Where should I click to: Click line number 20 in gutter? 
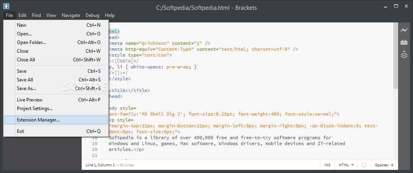(x=95, y=149)
